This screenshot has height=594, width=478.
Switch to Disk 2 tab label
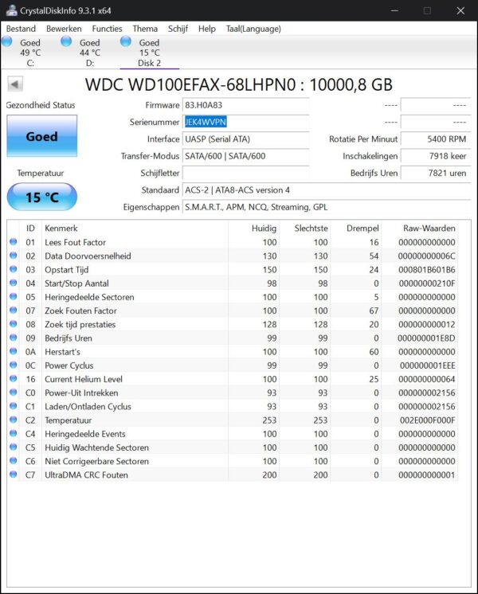point(149,63)
